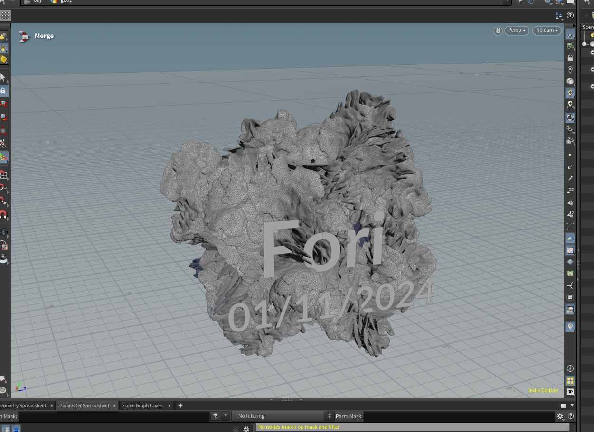
Task: Click the viewport info icon
Action: click(x=570, y=368)
